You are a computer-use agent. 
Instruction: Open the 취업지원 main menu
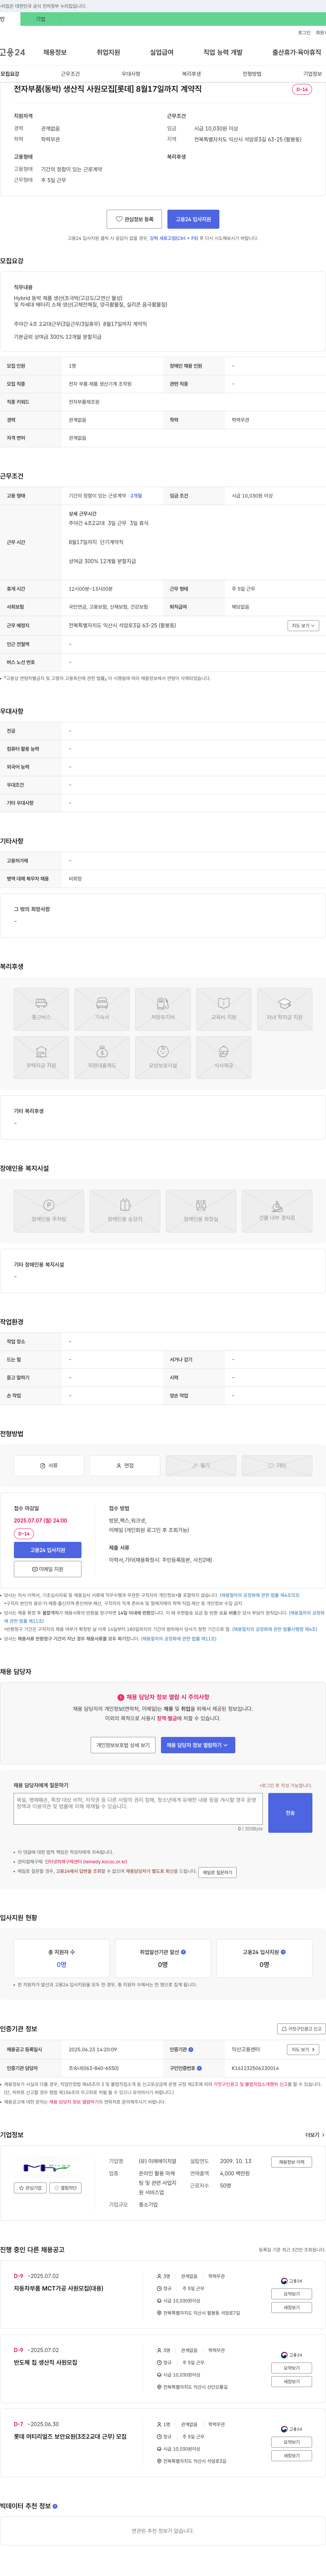click(x=108, y=52)
